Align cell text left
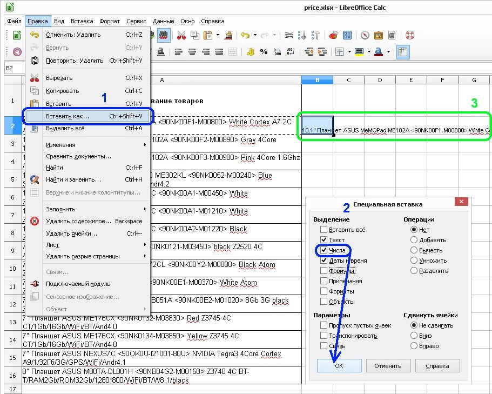Image resolution: width=492 pixels, height=394 pixels. pyautogui.click(x=179, y=52)
